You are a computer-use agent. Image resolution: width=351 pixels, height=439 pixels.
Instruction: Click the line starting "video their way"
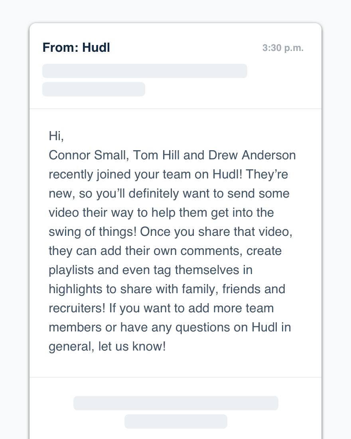point(161,212)
